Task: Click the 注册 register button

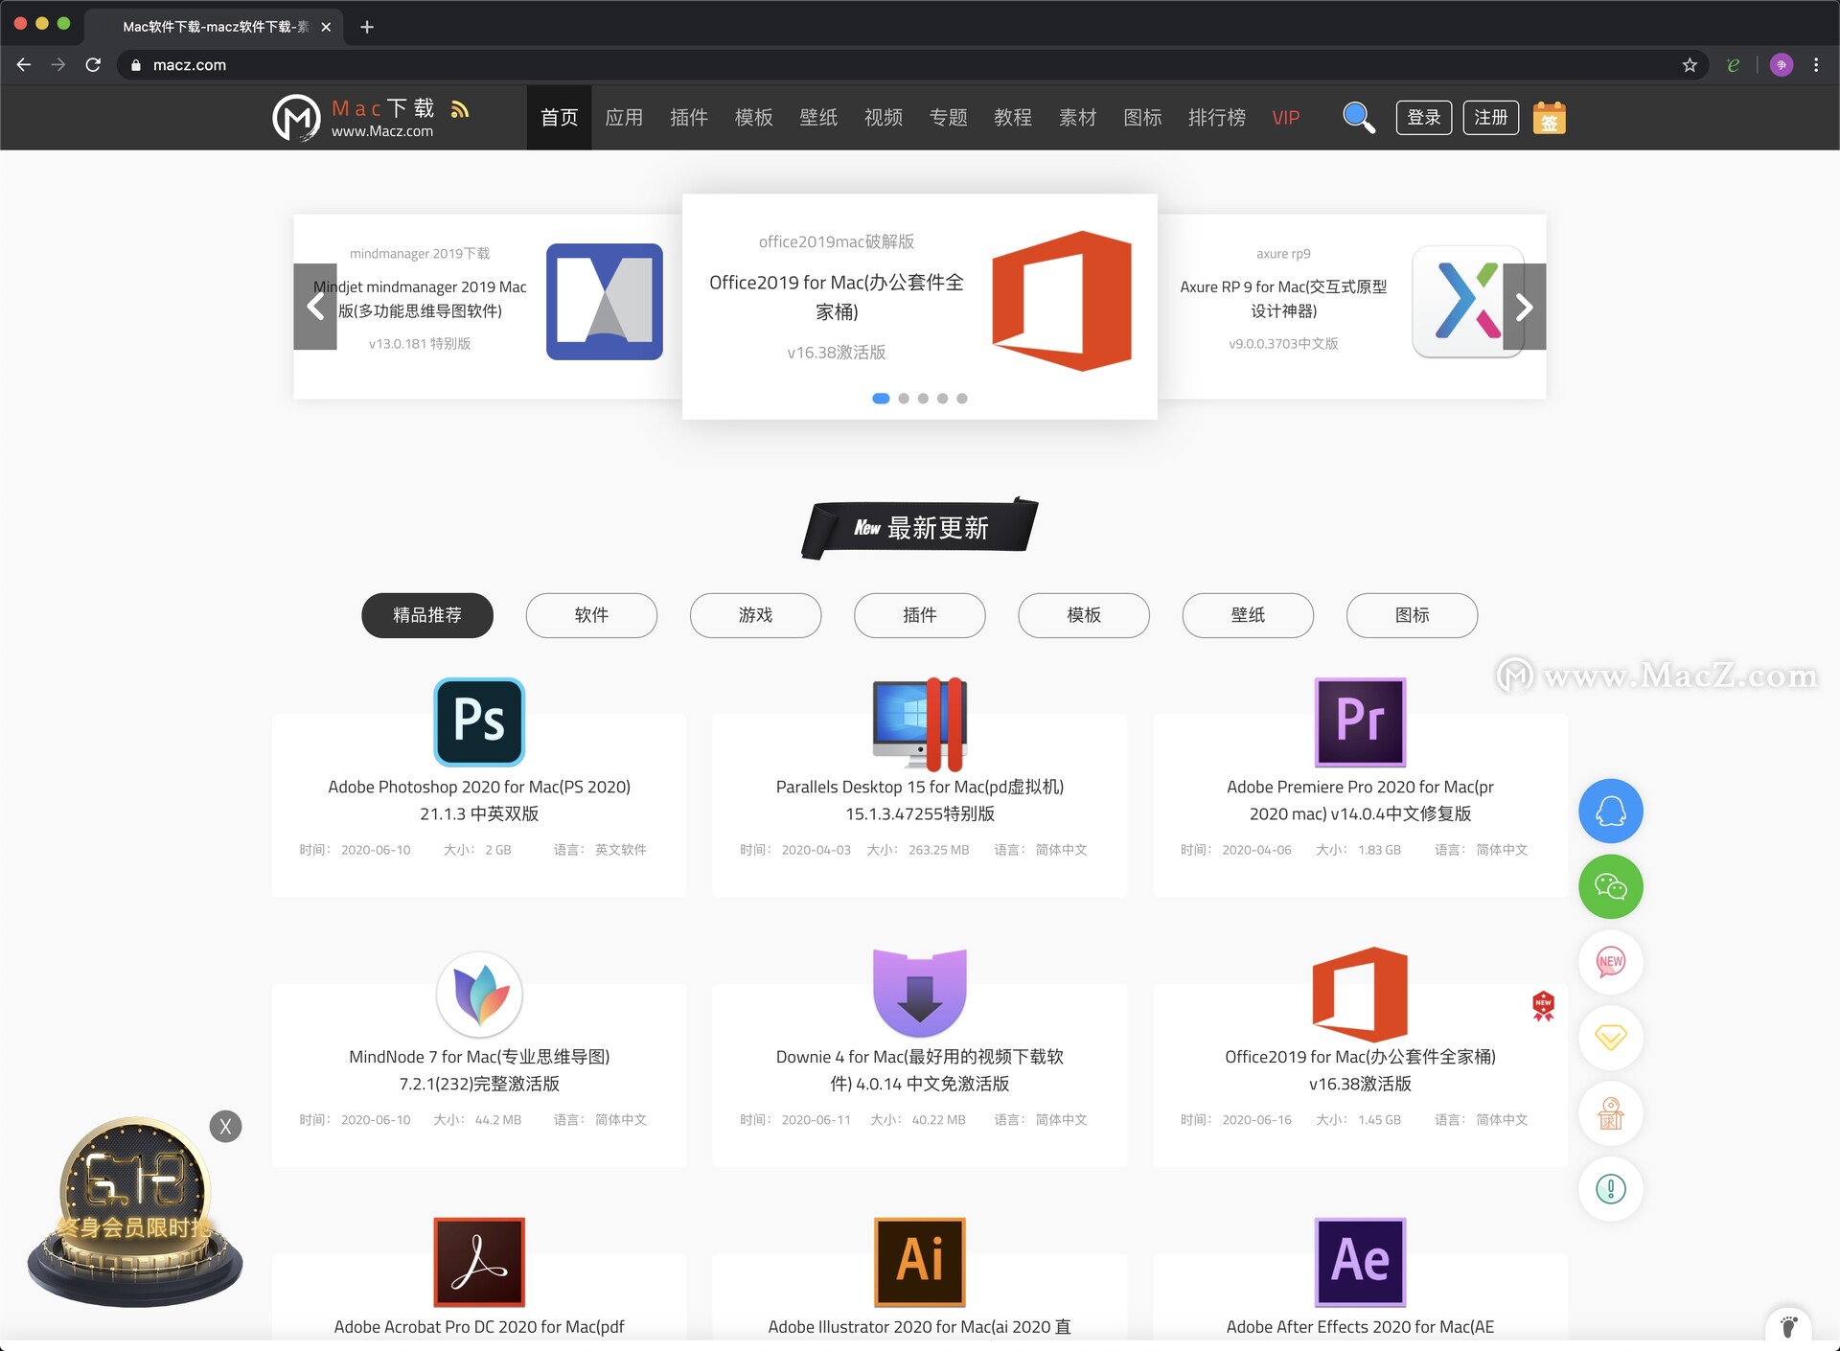Action: point(1491,118)
